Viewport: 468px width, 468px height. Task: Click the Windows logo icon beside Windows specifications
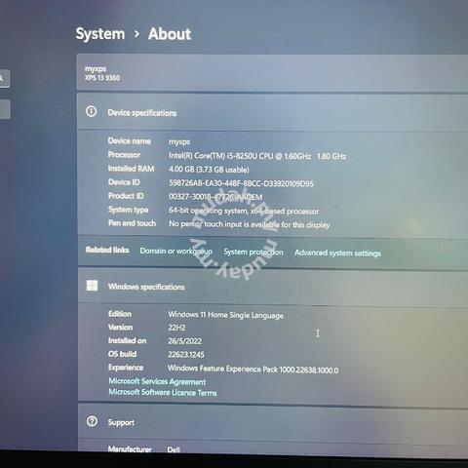92,286
